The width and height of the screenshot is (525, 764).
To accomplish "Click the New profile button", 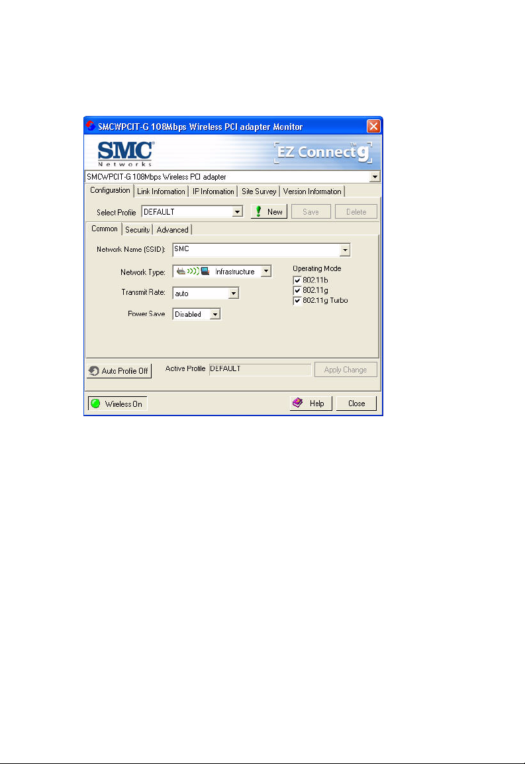I will click(269, 211).
